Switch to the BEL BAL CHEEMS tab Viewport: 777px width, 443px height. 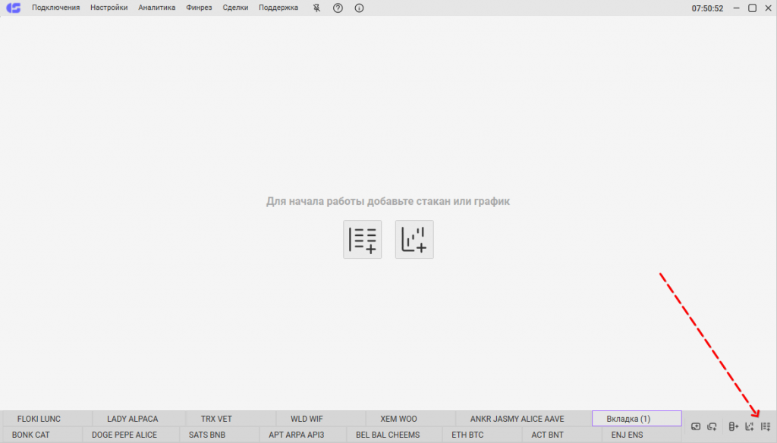395,435
